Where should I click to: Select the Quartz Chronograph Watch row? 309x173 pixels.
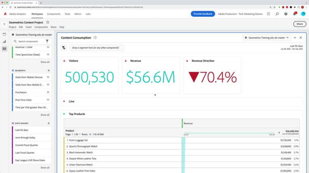[x=182, y=146]
